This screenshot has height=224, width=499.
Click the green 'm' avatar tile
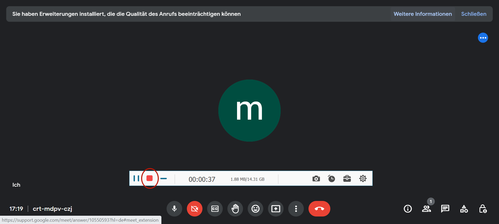(249, 111)
